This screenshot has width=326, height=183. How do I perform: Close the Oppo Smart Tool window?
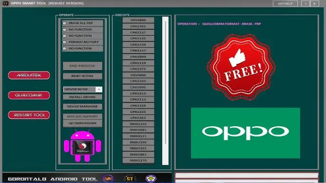coord(315,4)
